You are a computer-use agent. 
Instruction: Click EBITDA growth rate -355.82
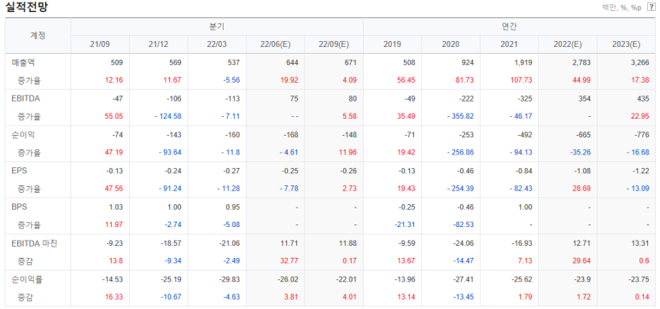tap(461, 117)
